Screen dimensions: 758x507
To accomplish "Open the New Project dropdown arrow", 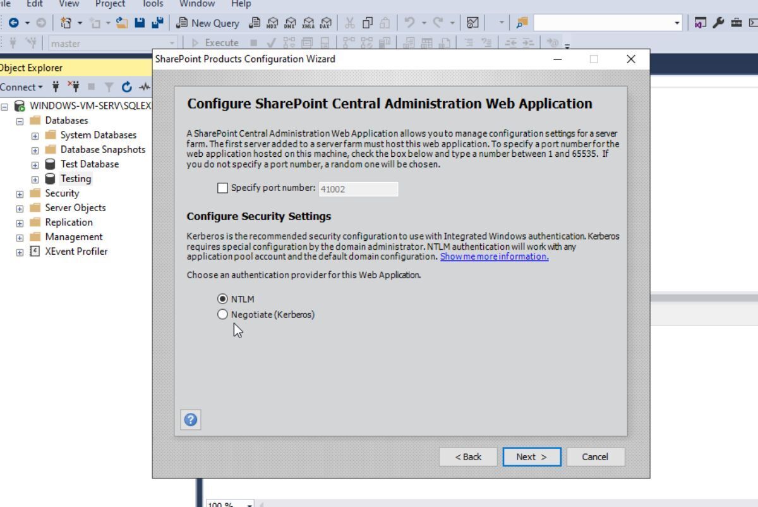I will click(x=80, y=23).
